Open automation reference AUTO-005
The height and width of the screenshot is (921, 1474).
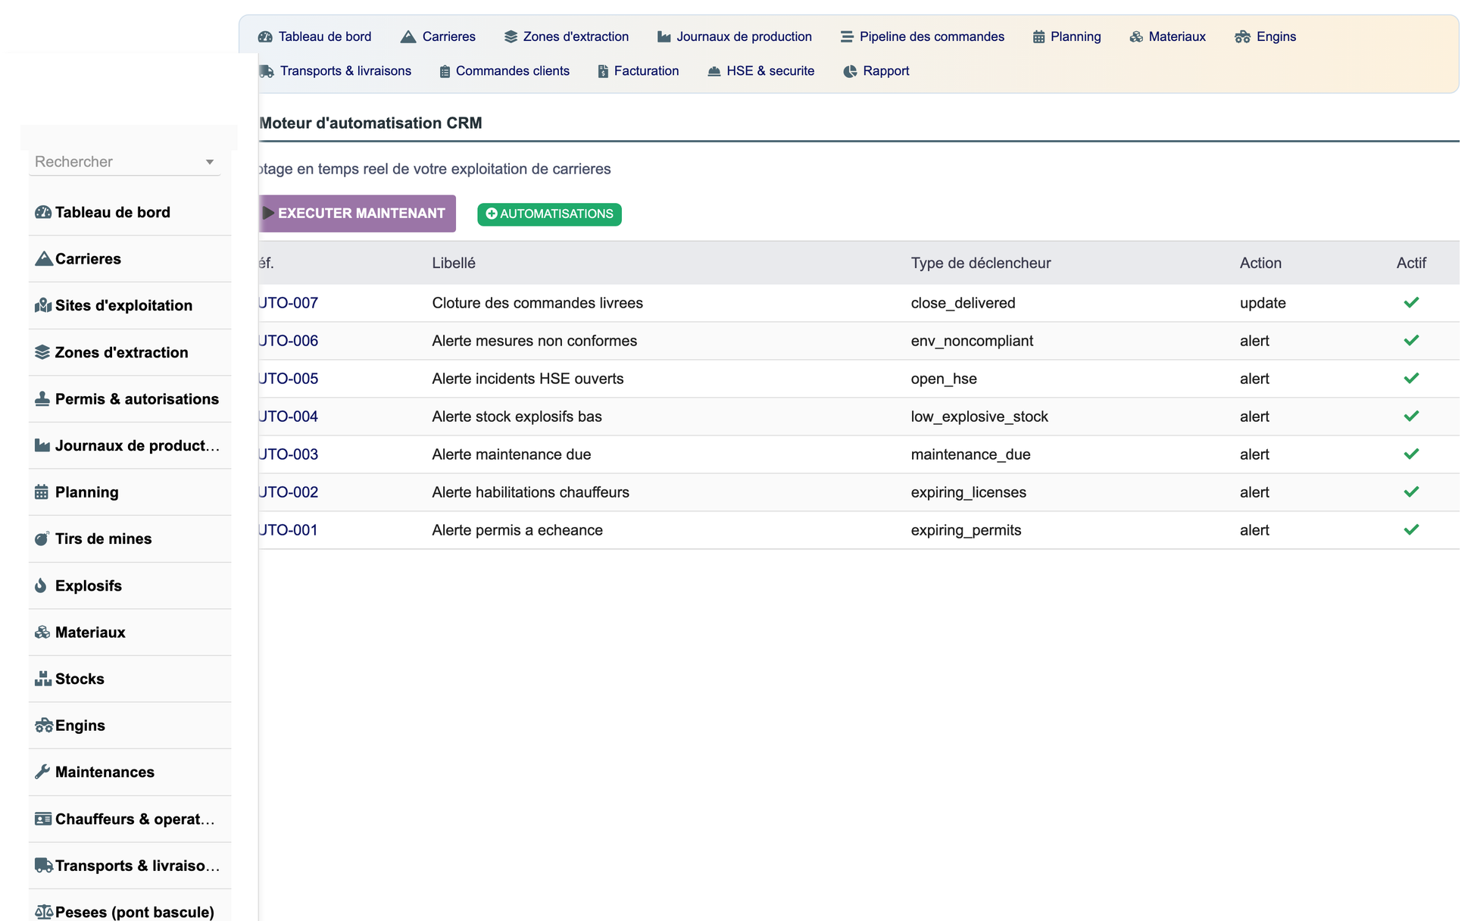(288, 379)
